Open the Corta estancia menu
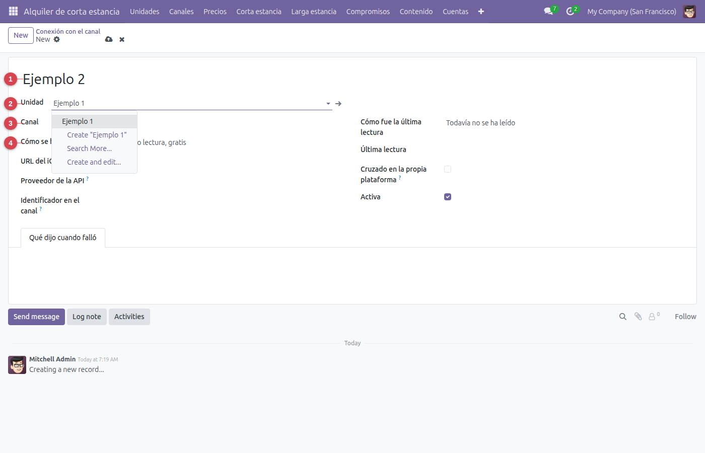Viewport: 705px width, 453px height. (259, 11)
